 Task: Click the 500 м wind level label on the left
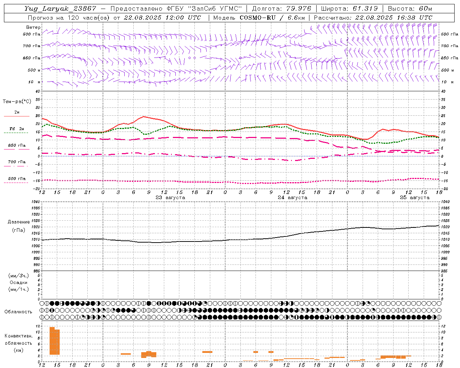pos(34,70)
